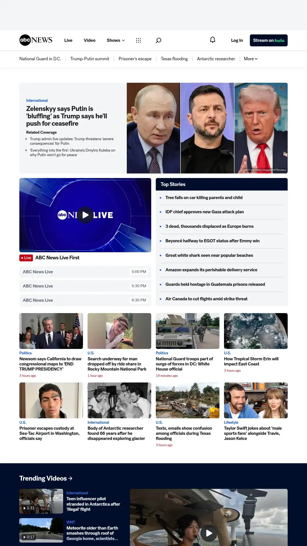Open How Tropical Storm Erin headline
Screen dimensions: 307x546
pyautogui.click(x=251, y=361)
